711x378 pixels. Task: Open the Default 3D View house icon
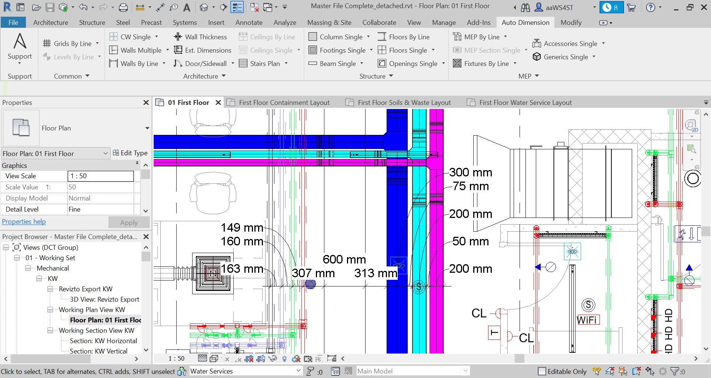(203, 7)
